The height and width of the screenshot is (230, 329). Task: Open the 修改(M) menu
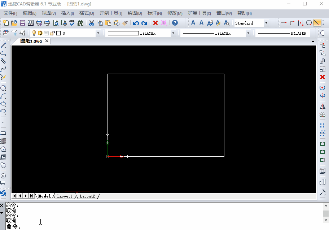[175, 13]
